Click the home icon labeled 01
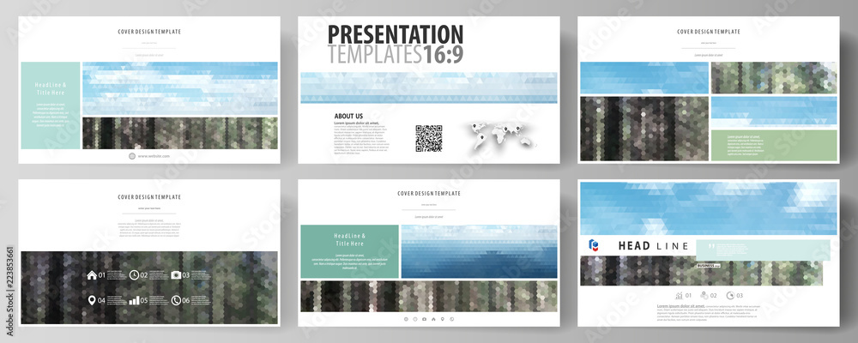 pos(92,274)
